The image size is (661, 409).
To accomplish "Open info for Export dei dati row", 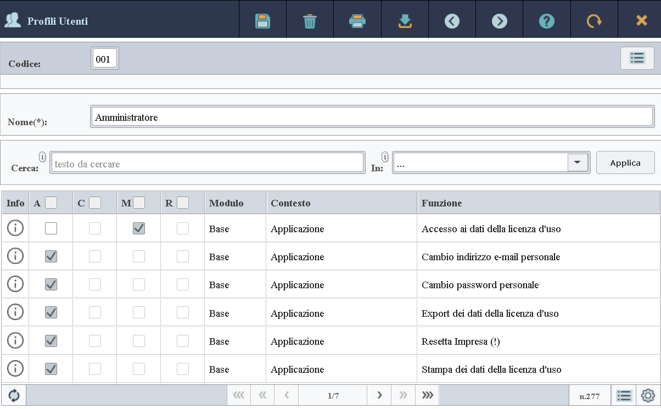I will pyautogui.click(x=15, y=312).
